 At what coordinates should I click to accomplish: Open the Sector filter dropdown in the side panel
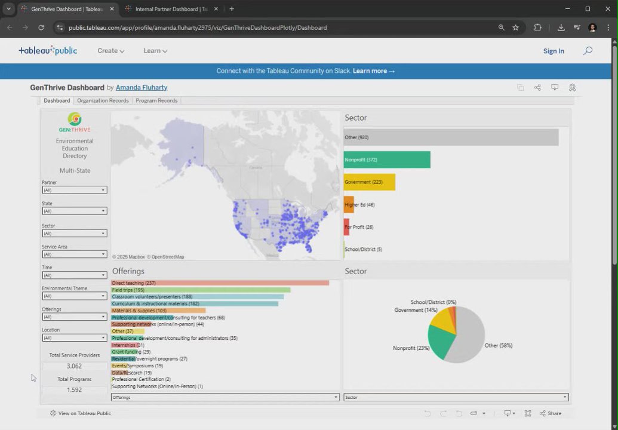[x=75, y=234]
